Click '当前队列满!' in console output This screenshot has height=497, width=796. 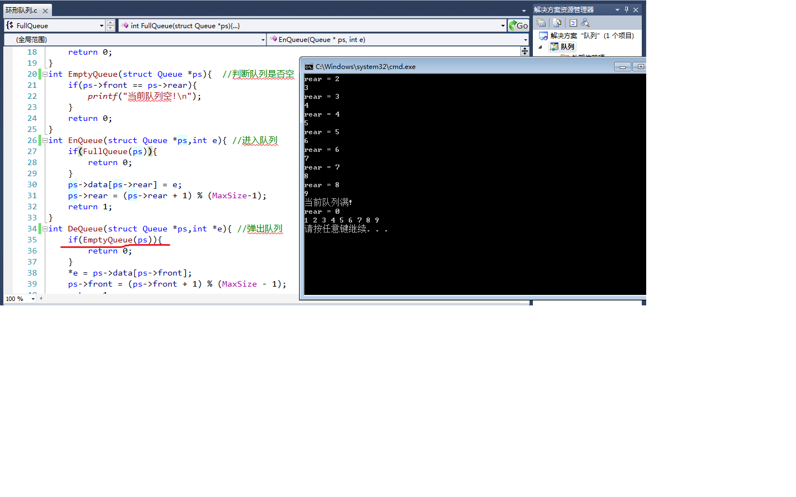coord(328,203)
